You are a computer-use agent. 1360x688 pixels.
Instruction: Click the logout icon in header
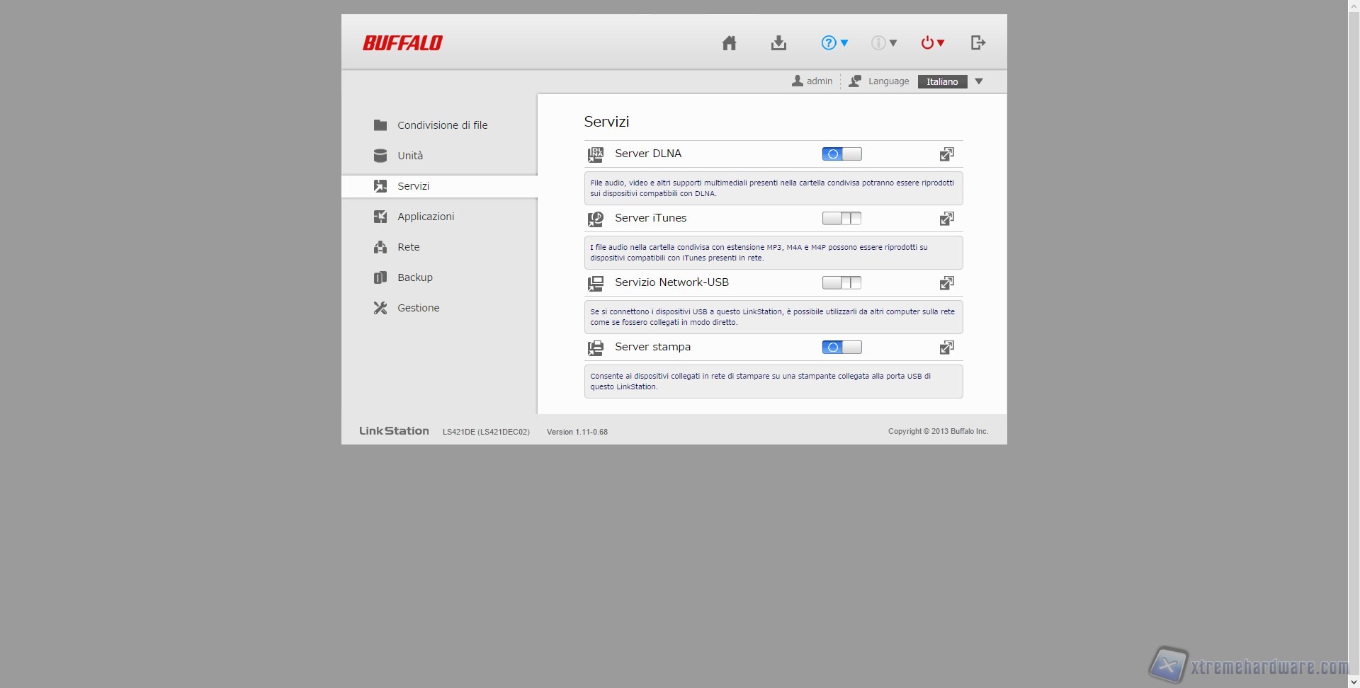tap(978, 43)
